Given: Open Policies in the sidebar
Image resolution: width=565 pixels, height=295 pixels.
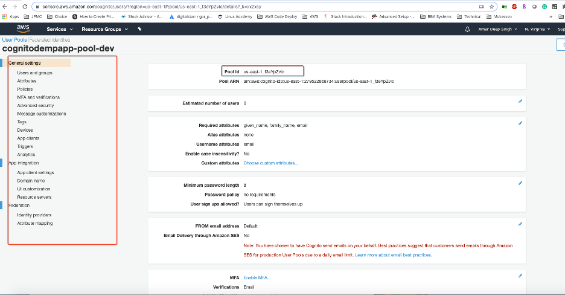Looking at the screenshot, I should tap(25, 89).
